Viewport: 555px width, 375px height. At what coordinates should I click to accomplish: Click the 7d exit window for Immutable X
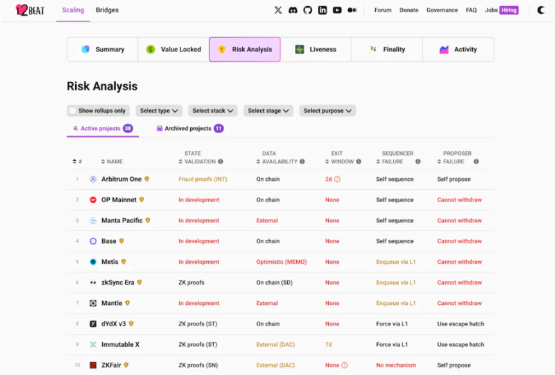tap(329, 345)
